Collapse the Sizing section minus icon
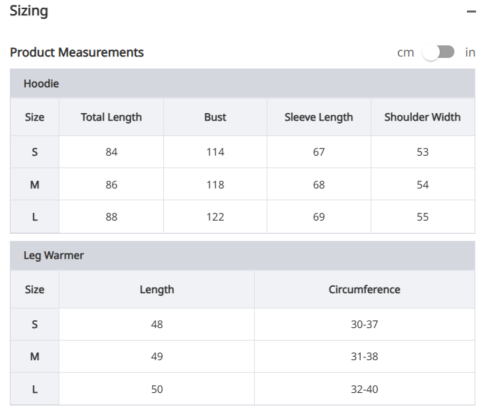This screenshot has width=483, height=409. coord(471,12)
